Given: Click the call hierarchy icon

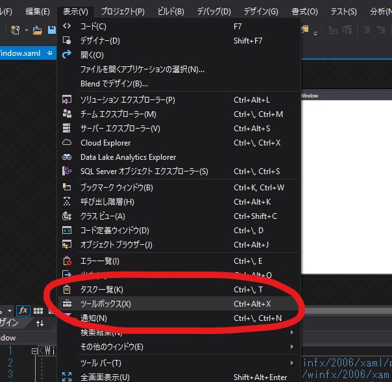Looking at the screenshot, I should pyautogui.click(x=67, y=201).
